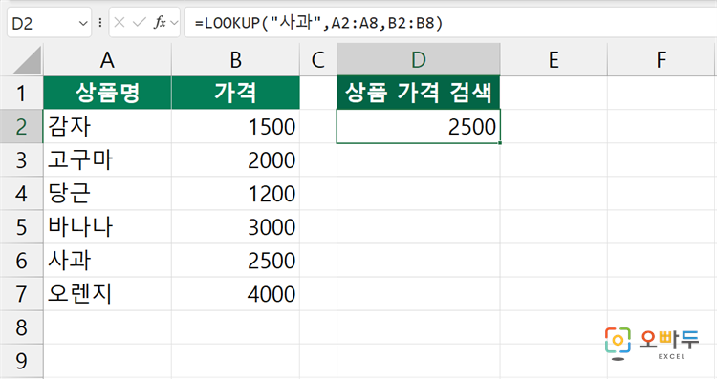Select column F header
Image resolution: width=717 pixels, height=379 pixels.
tap(662, 60)
